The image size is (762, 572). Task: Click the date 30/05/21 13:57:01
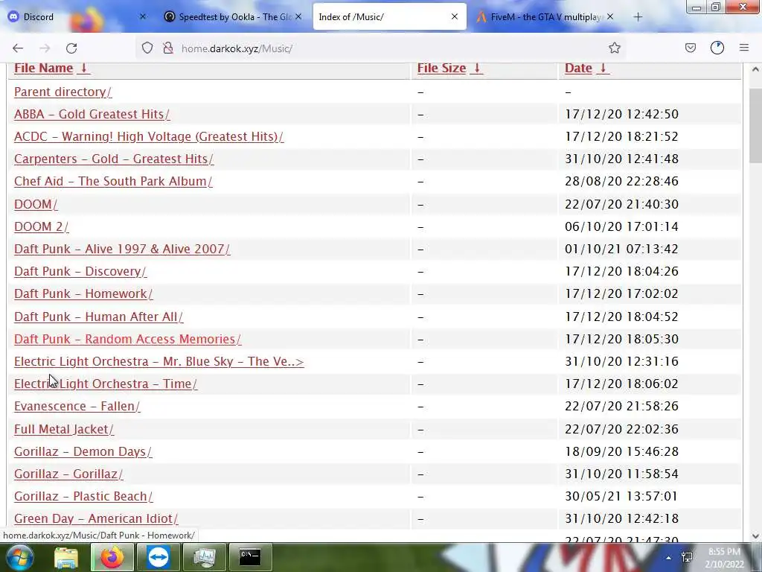coord(621,497)
